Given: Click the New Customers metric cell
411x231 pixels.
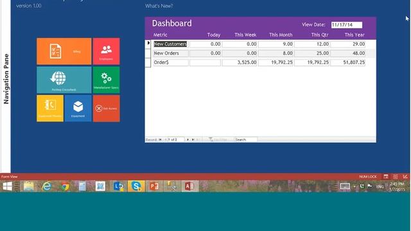Looking at the screenshot, I should (171, 44).
